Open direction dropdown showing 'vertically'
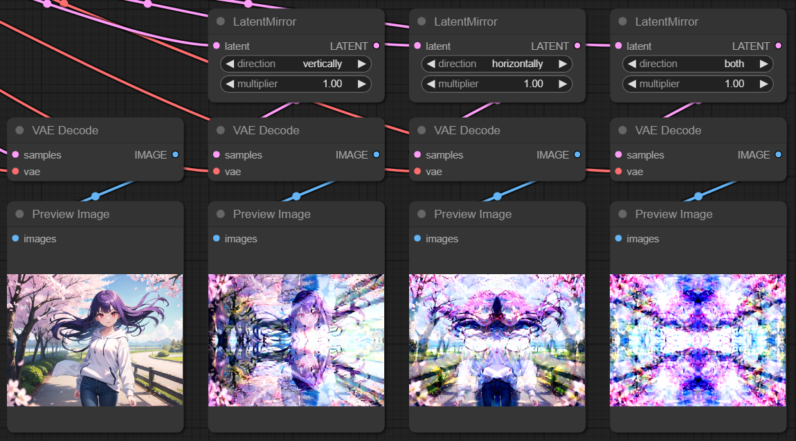 296,64
